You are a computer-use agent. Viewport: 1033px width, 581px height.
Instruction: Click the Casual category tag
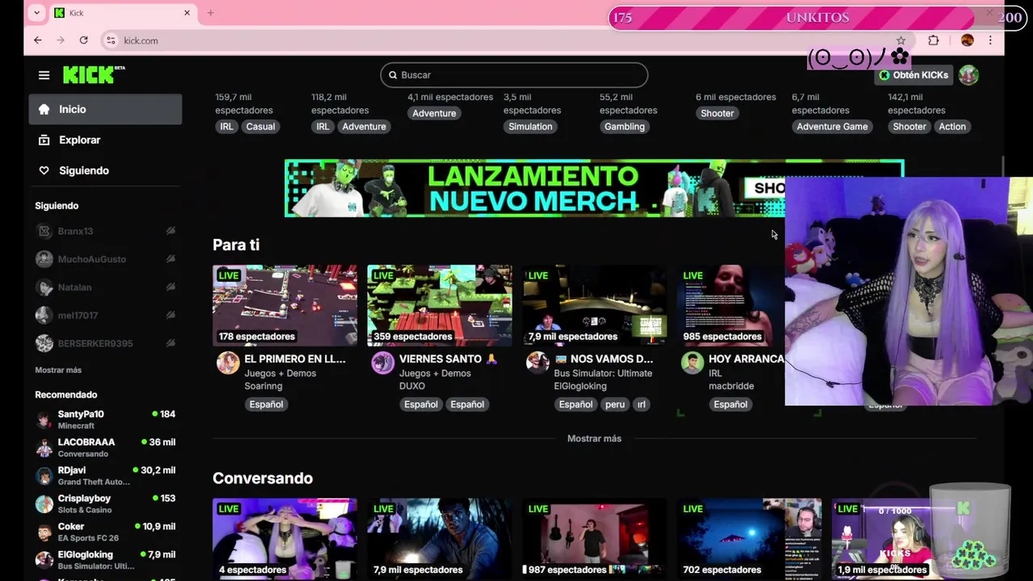pyautogui.click(x=261, y=127)
